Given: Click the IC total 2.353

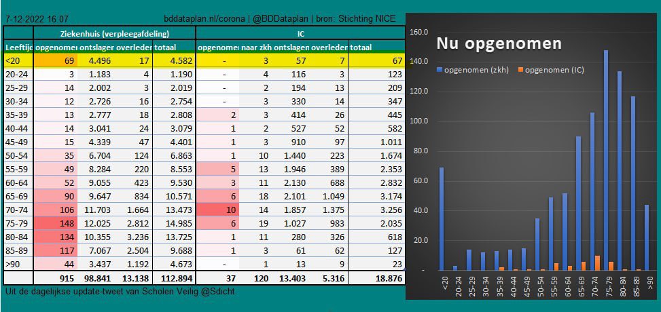Looking at the screenshot, I should (391, 169).
